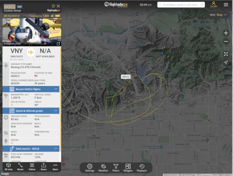The image size is (233, 176).
Task: Toggle favorite star for N43CU
Action: point(53,6)
